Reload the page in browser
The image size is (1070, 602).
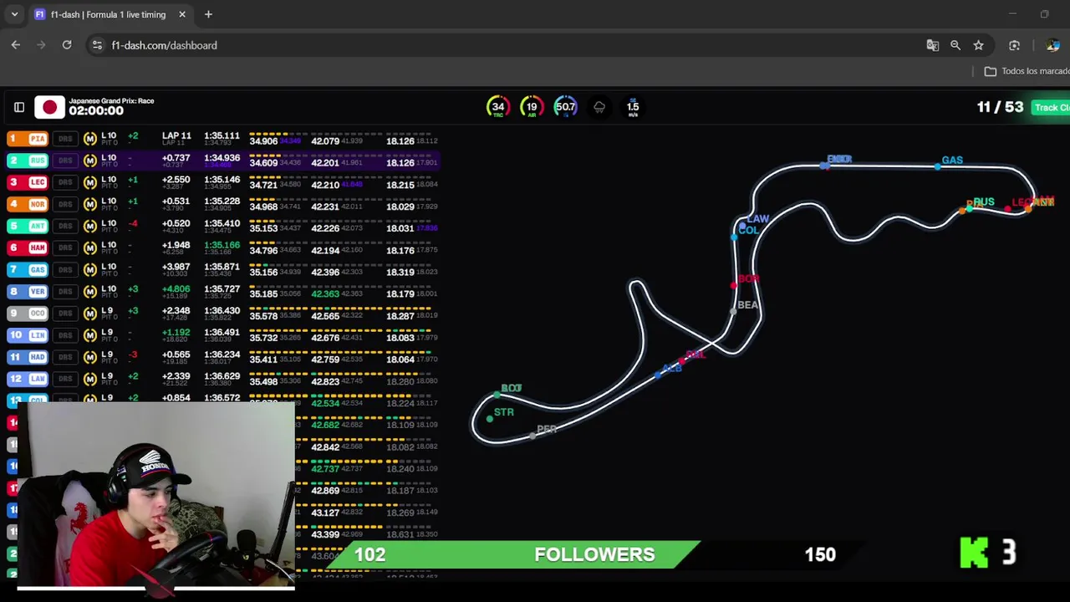click(67, 45)
